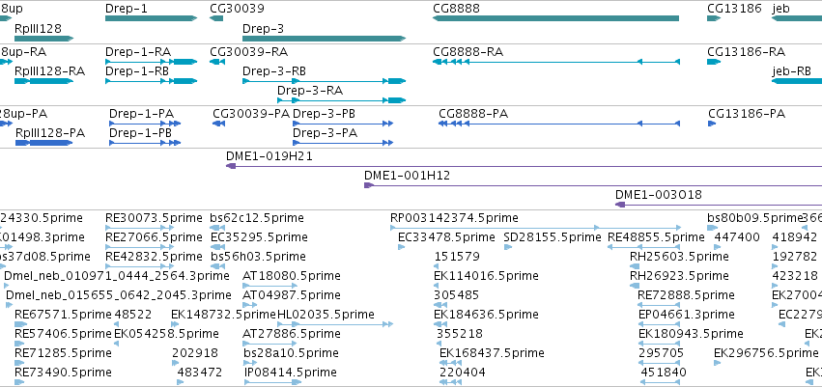Click the RpIII128 gene bar
Image resolution: width=822 pixels, height=387 pixels.
point(44,39)
